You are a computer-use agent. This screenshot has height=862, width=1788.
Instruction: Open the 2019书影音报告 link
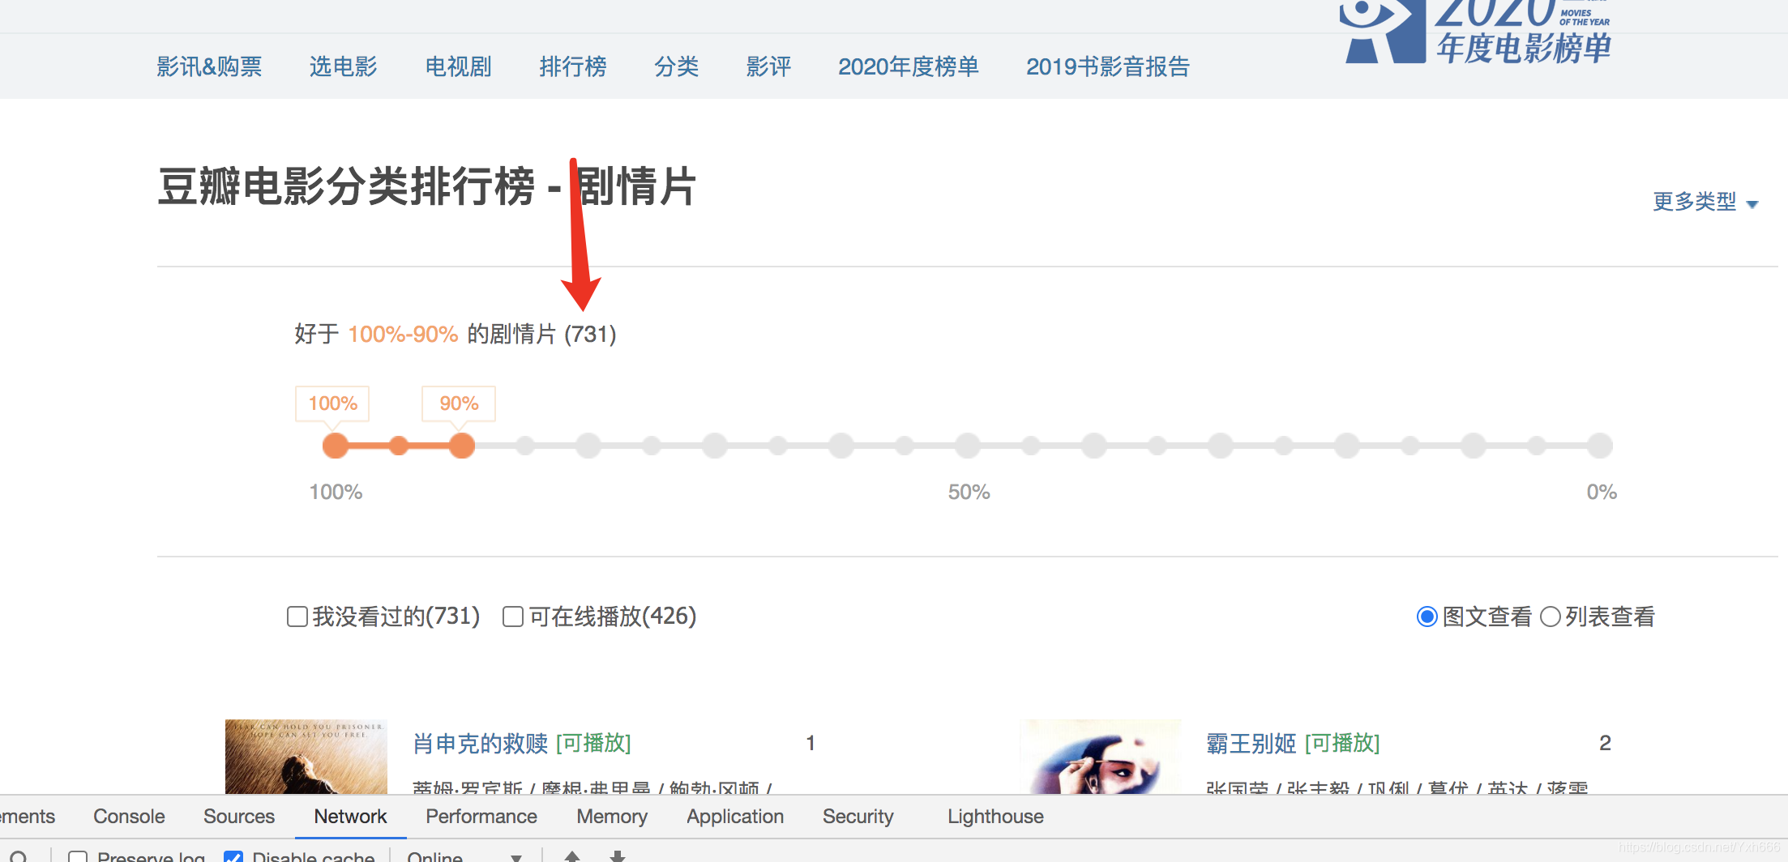click(x=1108, y=66)
